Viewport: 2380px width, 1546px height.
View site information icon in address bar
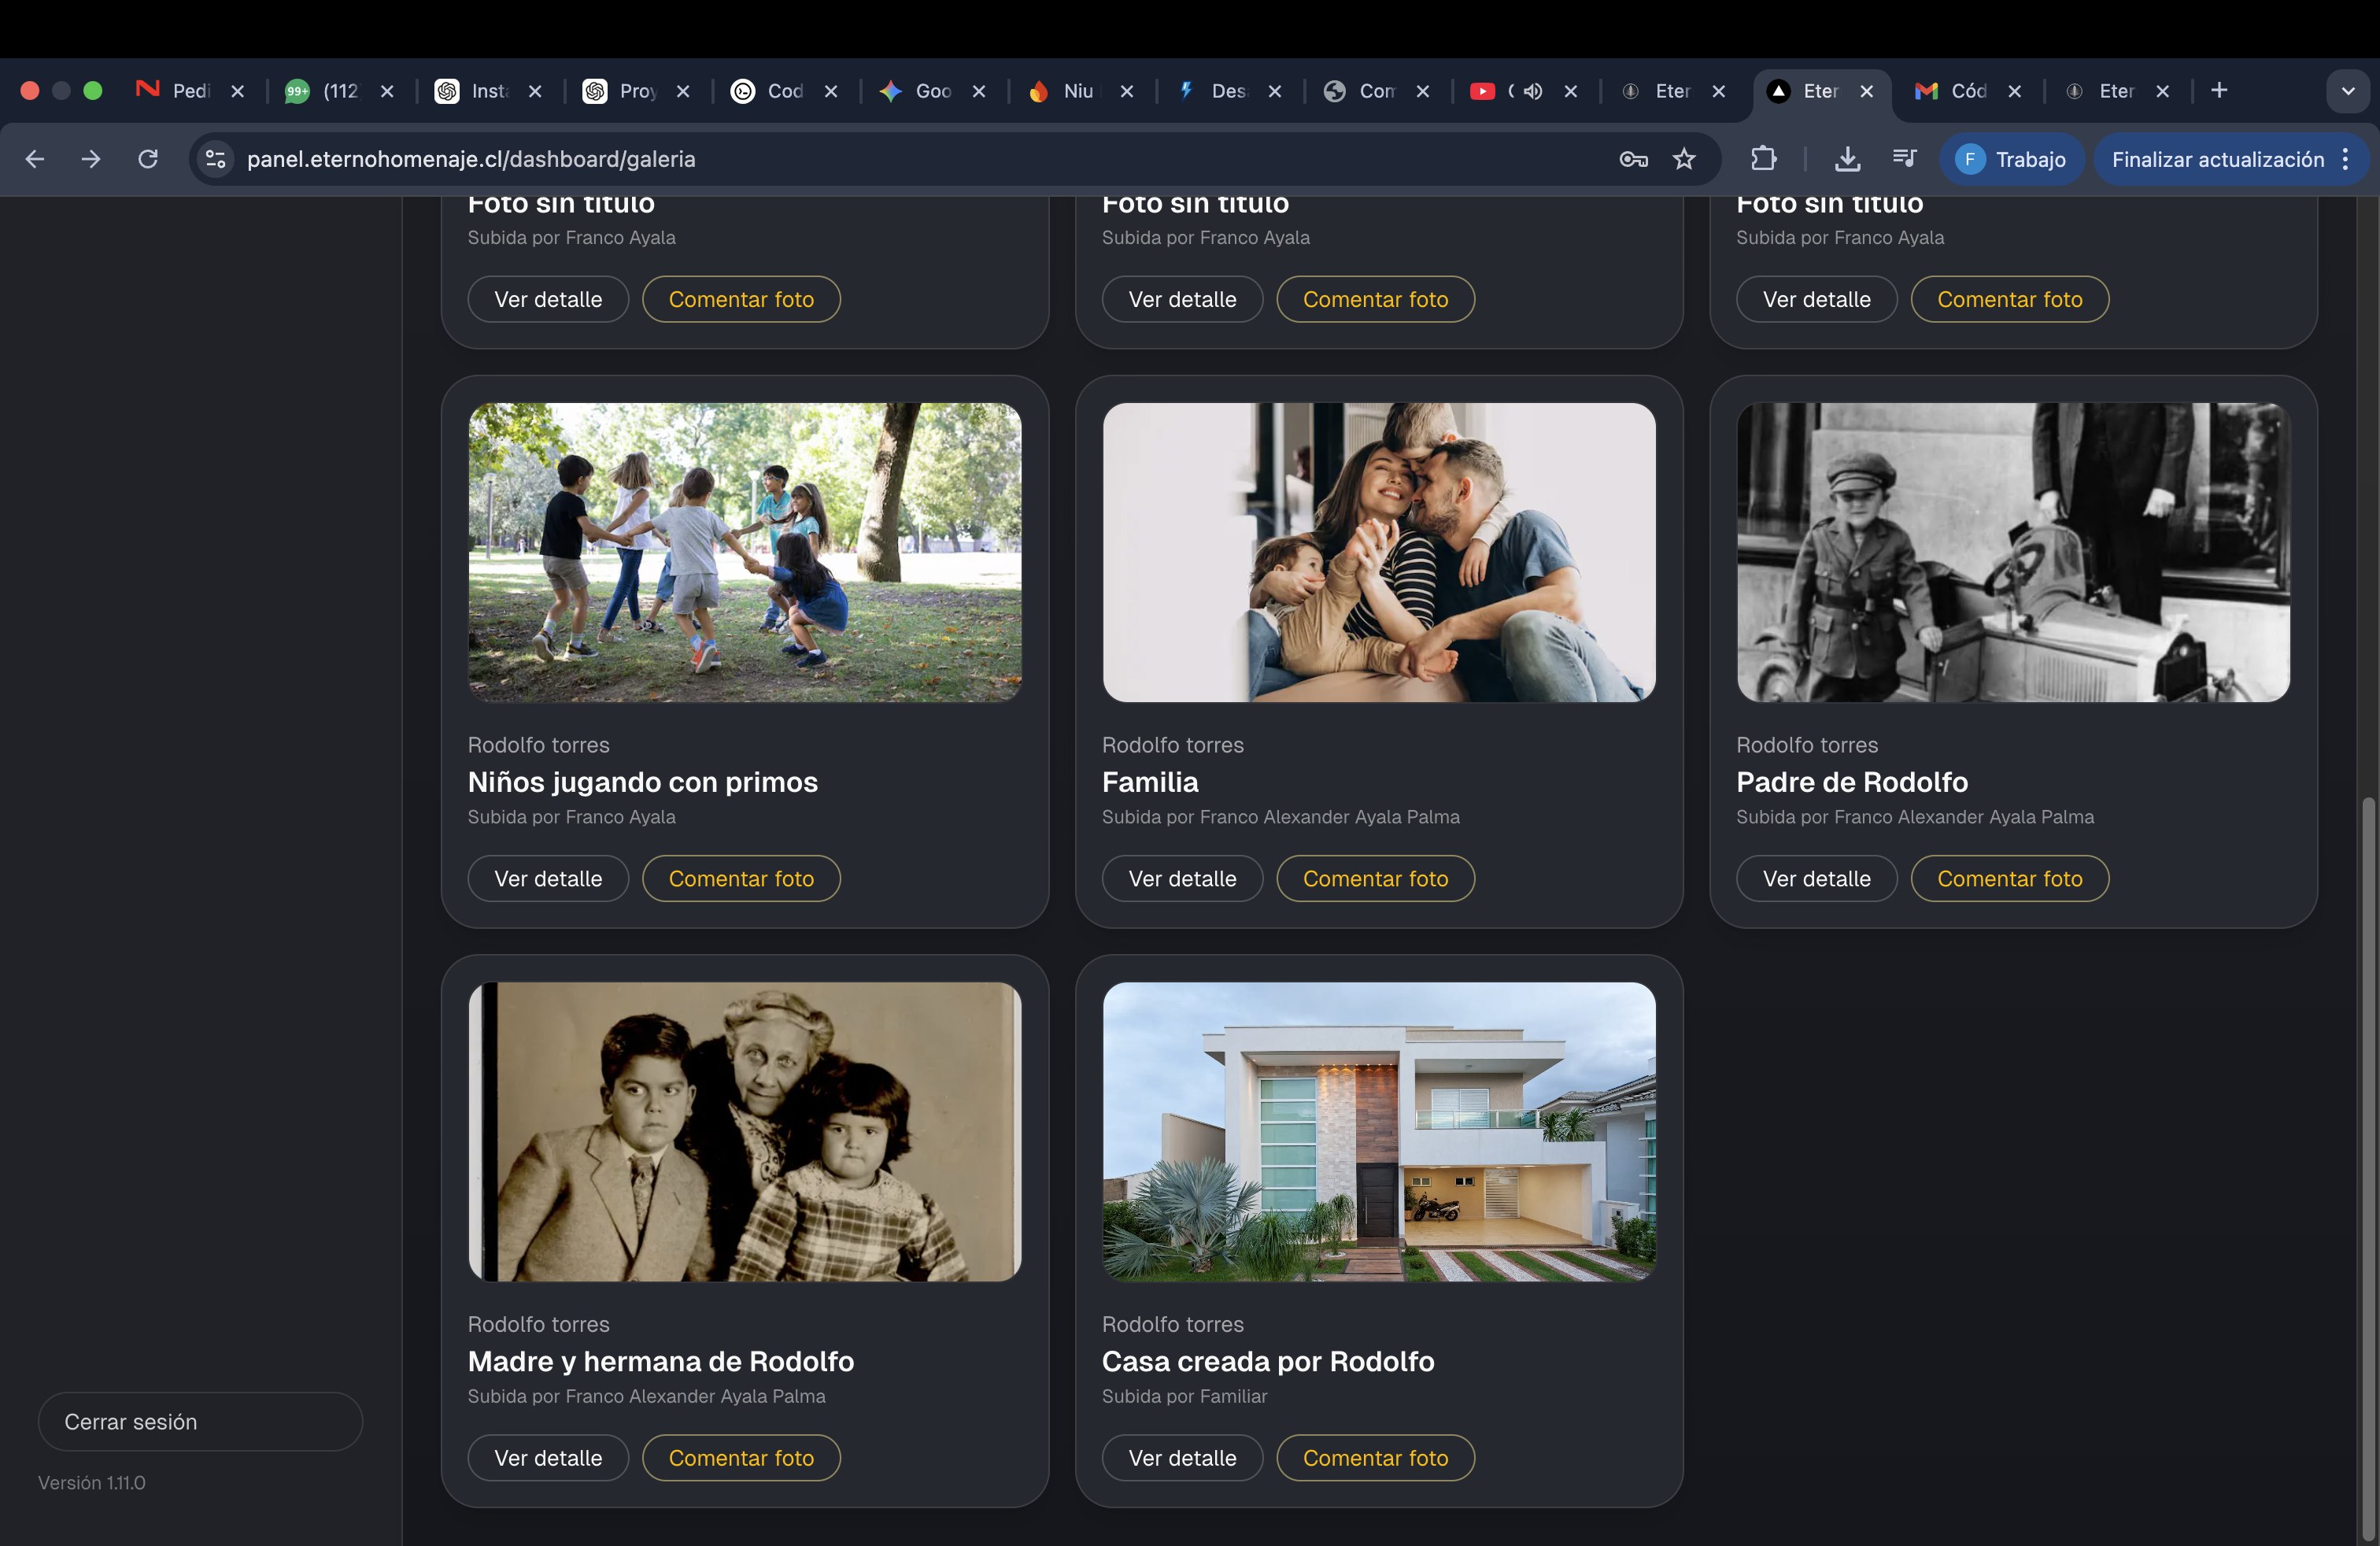point(215,159)
